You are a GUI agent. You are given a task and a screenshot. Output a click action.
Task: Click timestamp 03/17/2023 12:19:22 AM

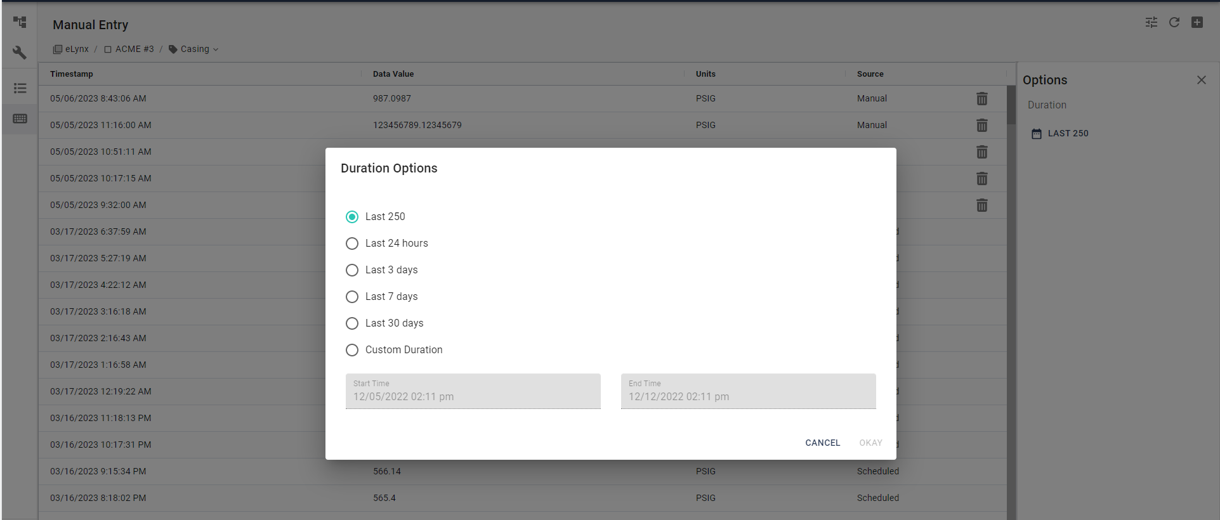tap(101, 391)
